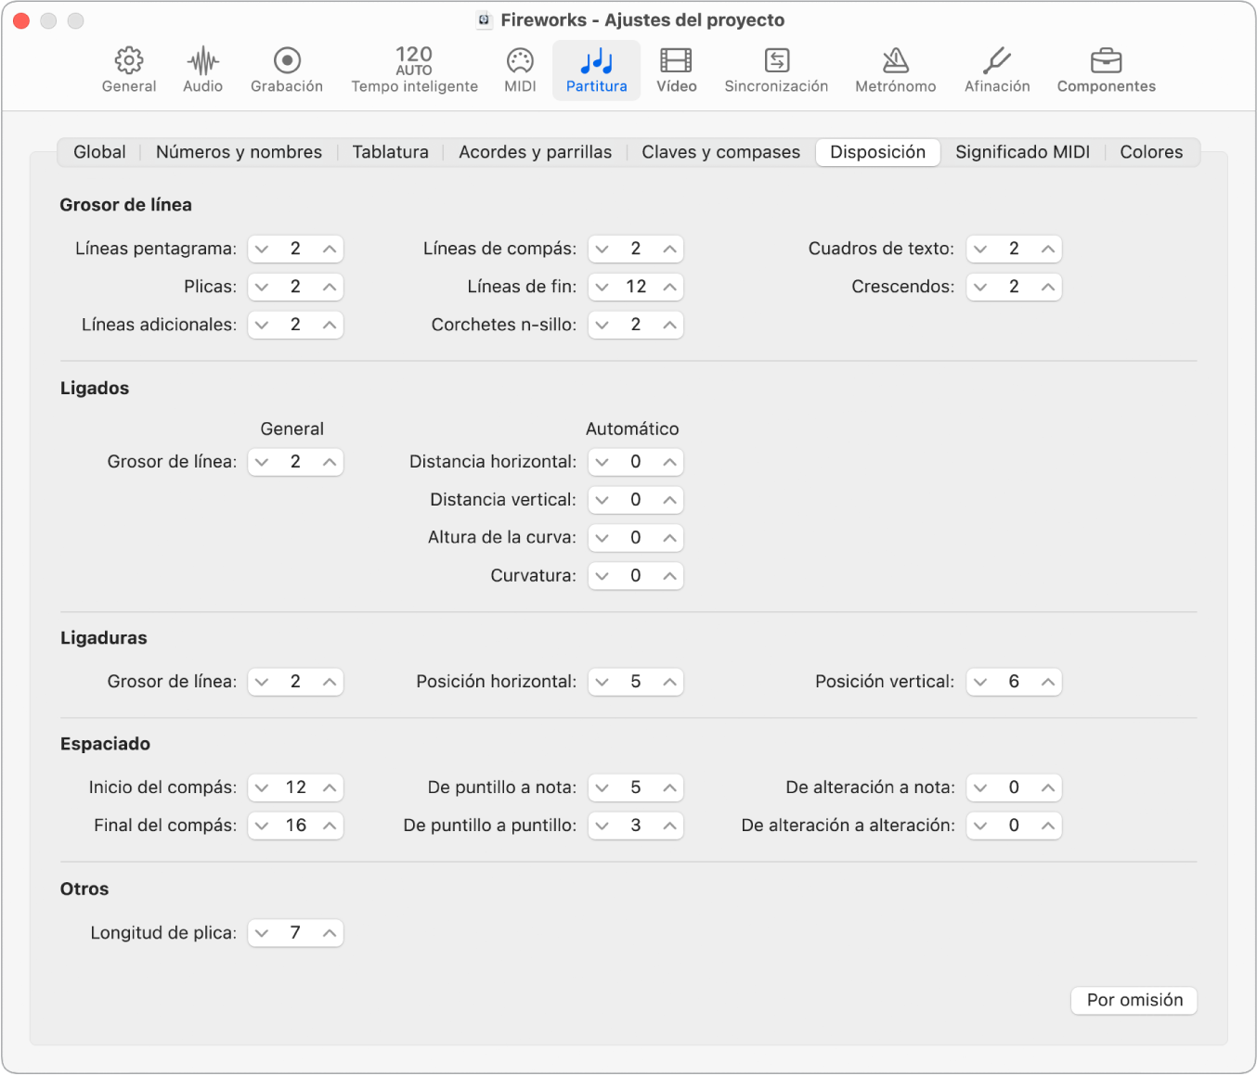Open the Claves y compases tab
This screenshot has height=1076, width=1257.
[x=720, y=152]
